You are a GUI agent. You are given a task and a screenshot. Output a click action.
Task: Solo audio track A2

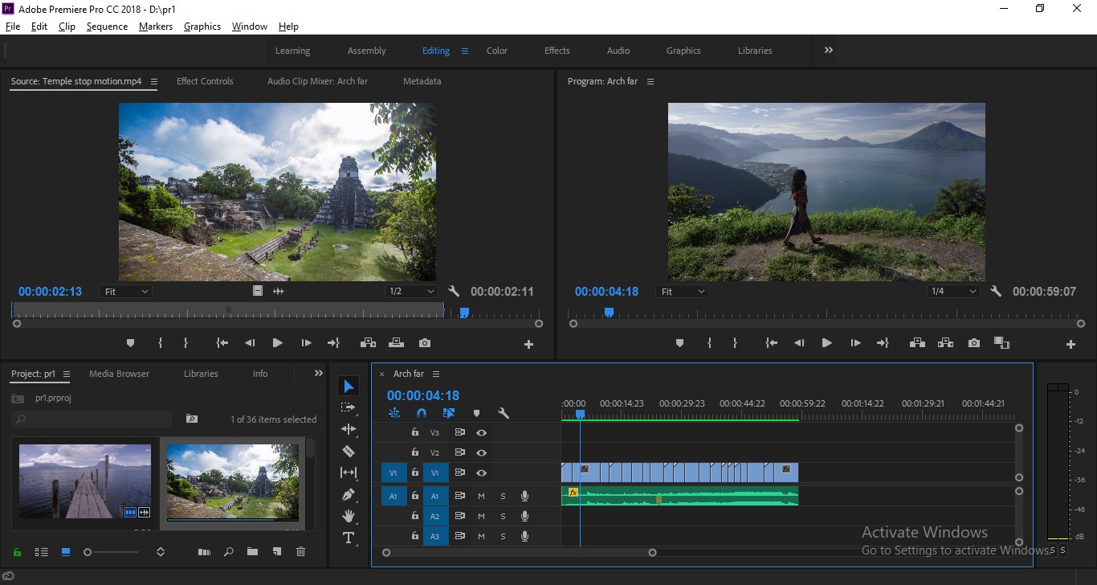pos(504,516)
